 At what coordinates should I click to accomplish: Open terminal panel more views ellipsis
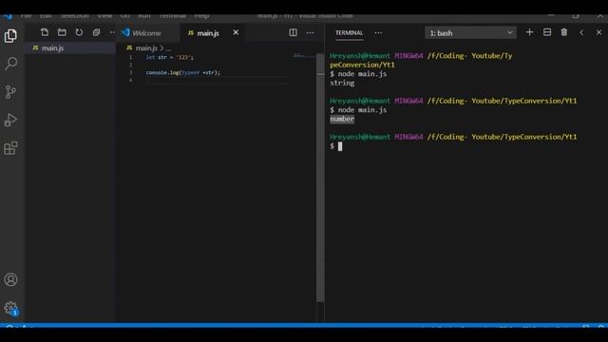pos(378,33)
